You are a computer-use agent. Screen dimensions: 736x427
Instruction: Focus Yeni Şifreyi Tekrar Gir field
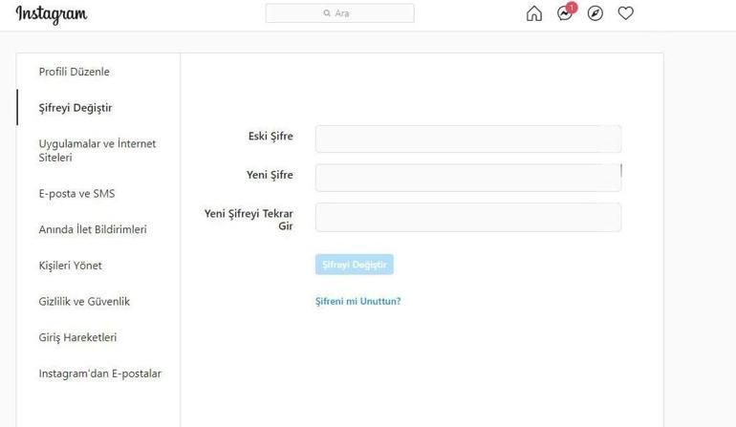tap(467, 217)
